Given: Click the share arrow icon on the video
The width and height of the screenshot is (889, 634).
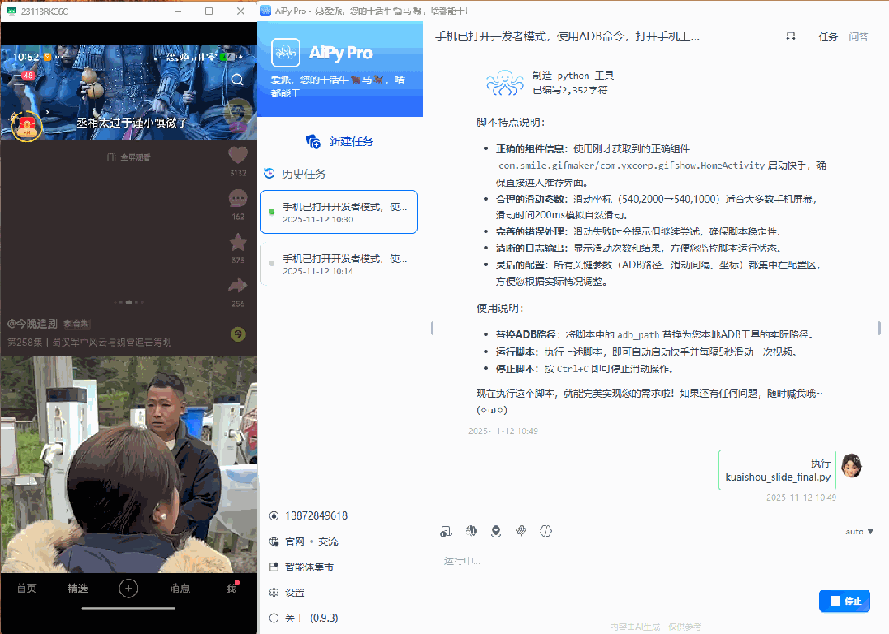Looking at the screenshot, I should coord(238,286).
